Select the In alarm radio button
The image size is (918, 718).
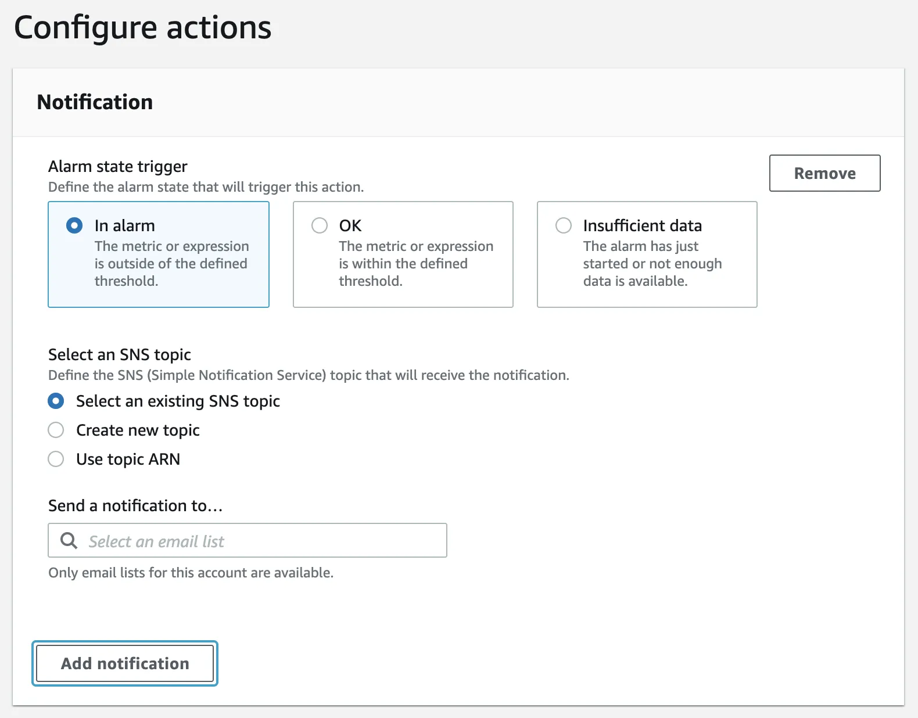(x=74, y=225)
